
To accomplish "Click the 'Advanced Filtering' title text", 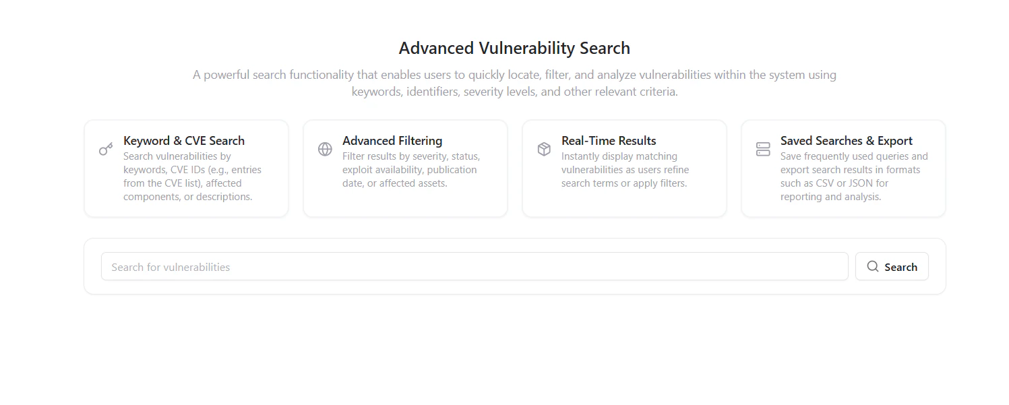I will coord(392,140).
